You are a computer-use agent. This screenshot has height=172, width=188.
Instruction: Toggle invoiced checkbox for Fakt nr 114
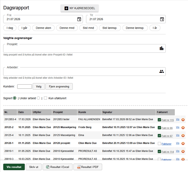[159, 151]
